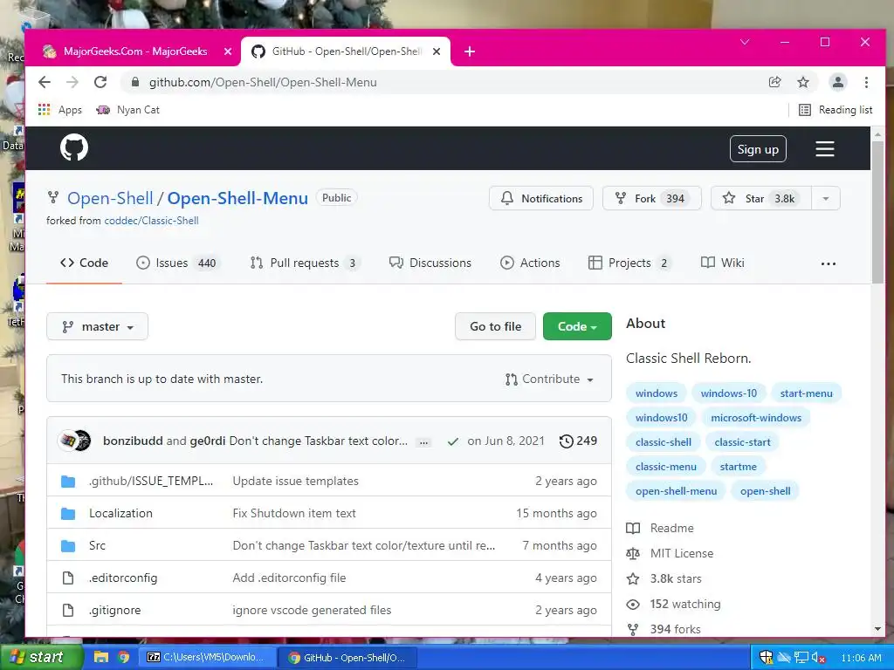The image size is (894, 670).
Task: Open the Open-Shell-Menu repository link
Action: (x=237, y=198)
